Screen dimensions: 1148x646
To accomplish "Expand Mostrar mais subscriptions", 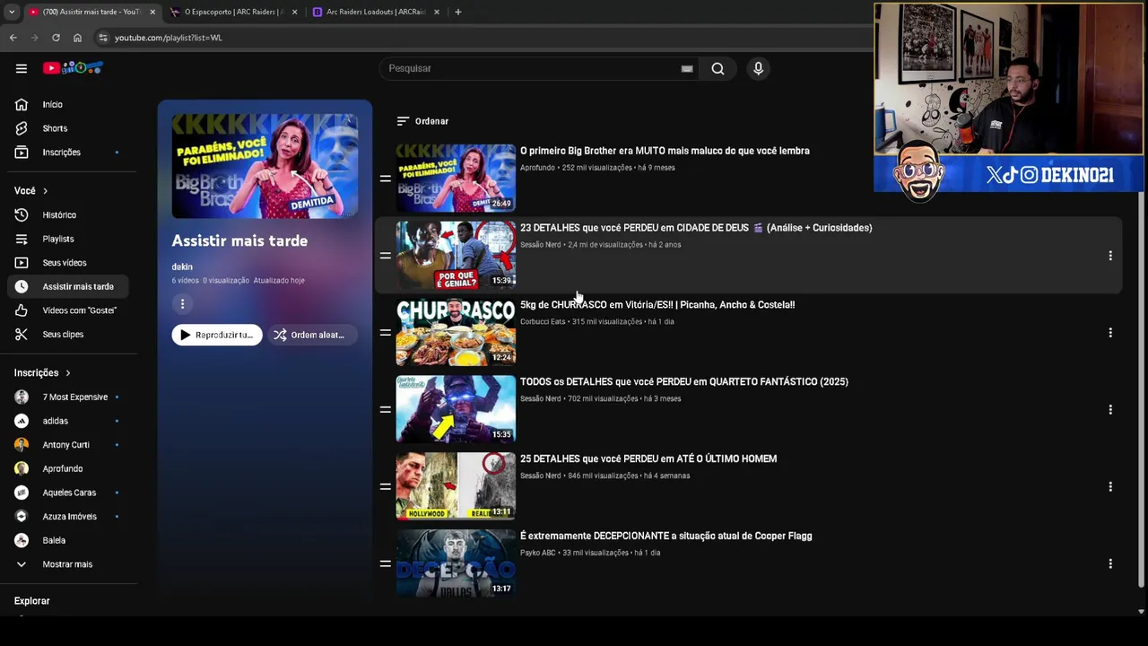I will point(70,564).
